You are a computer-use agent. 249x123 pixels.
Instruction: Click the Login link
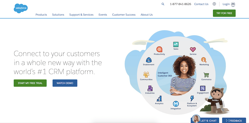point(226,4)
